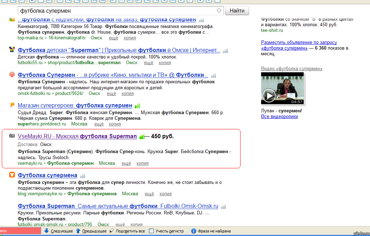Screen dimensions: 370x236
Task: Click gray rating bars of Футболка супермена
Action: pyautogui.click(x=82, y=176)
